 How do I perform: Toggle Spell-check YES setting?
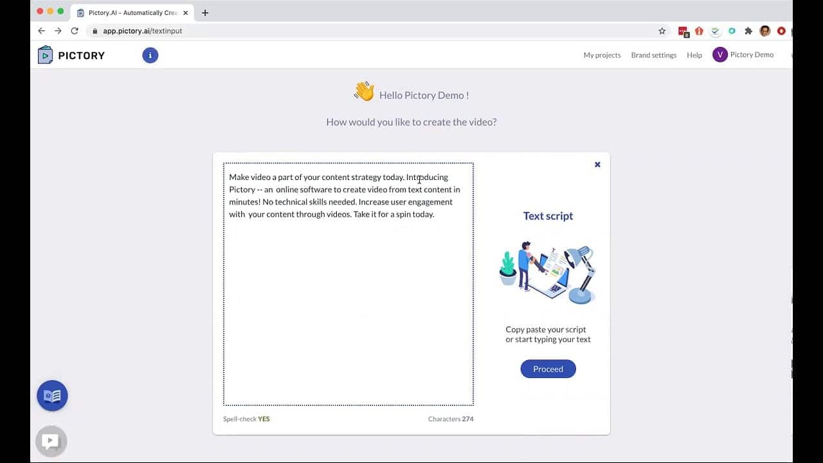click(246, 419)
